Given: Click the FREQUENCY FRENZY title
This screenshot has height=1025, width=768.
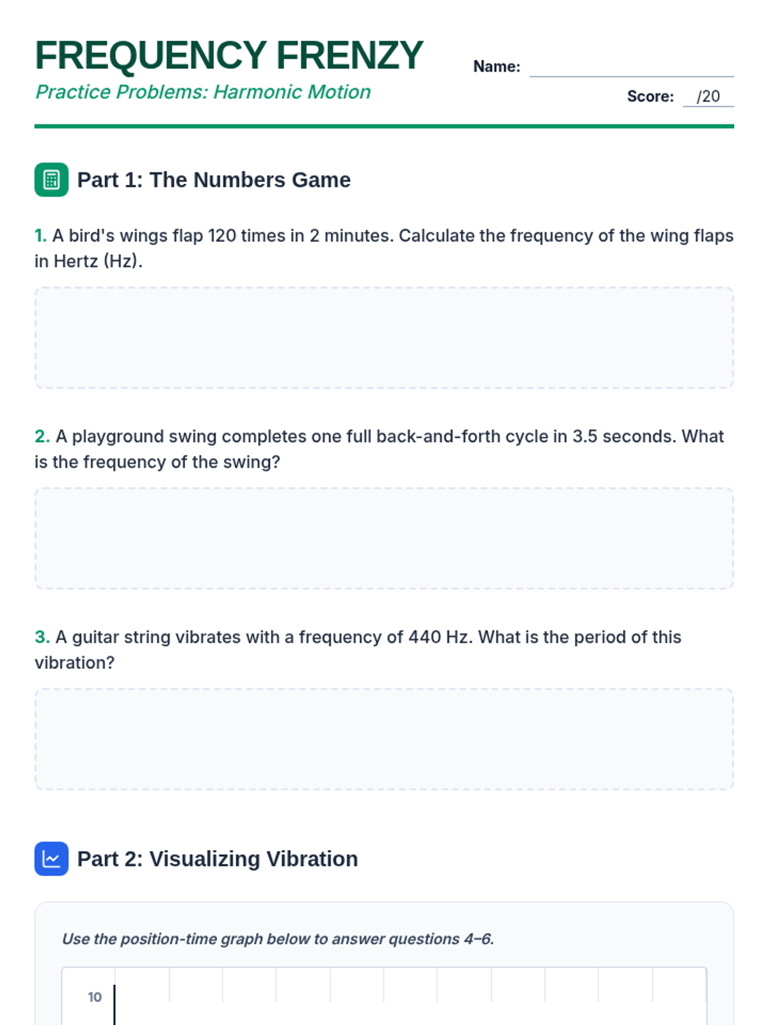Looking at the screenshot, I should pos(228,55).
